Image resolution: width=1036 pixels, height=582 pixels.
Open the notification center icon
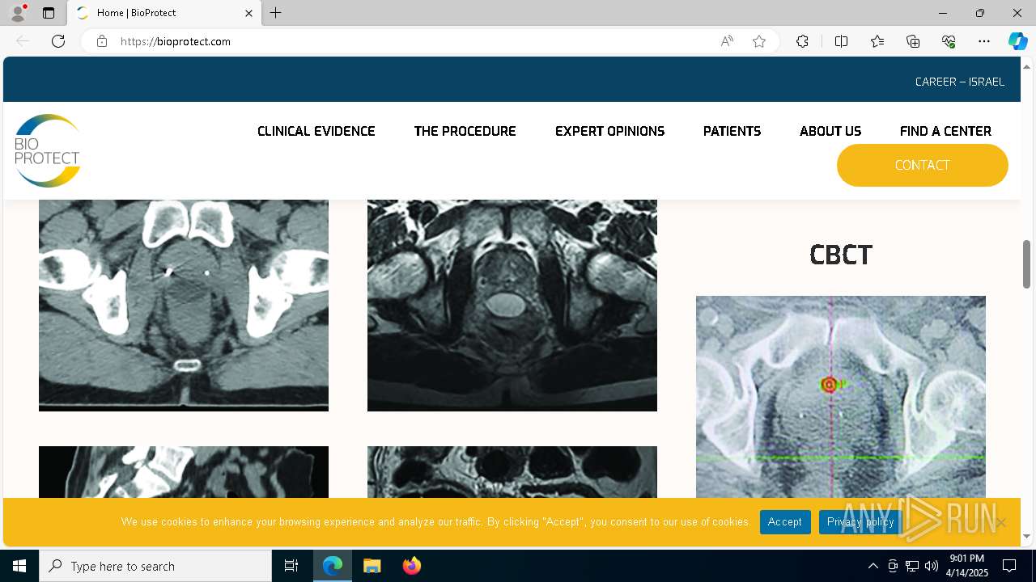tap(1009, 566)
